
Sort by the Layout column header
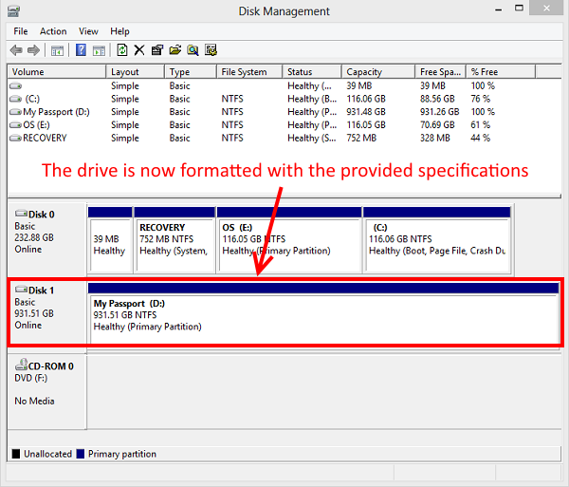(135, 72)
